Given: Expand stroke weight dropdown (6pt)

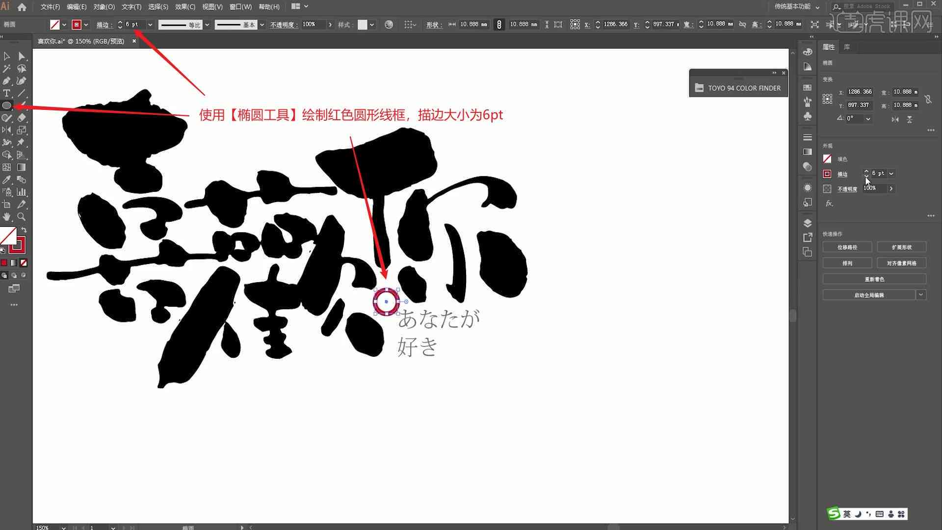Looking at the screenshot, I should coord(150,25).
